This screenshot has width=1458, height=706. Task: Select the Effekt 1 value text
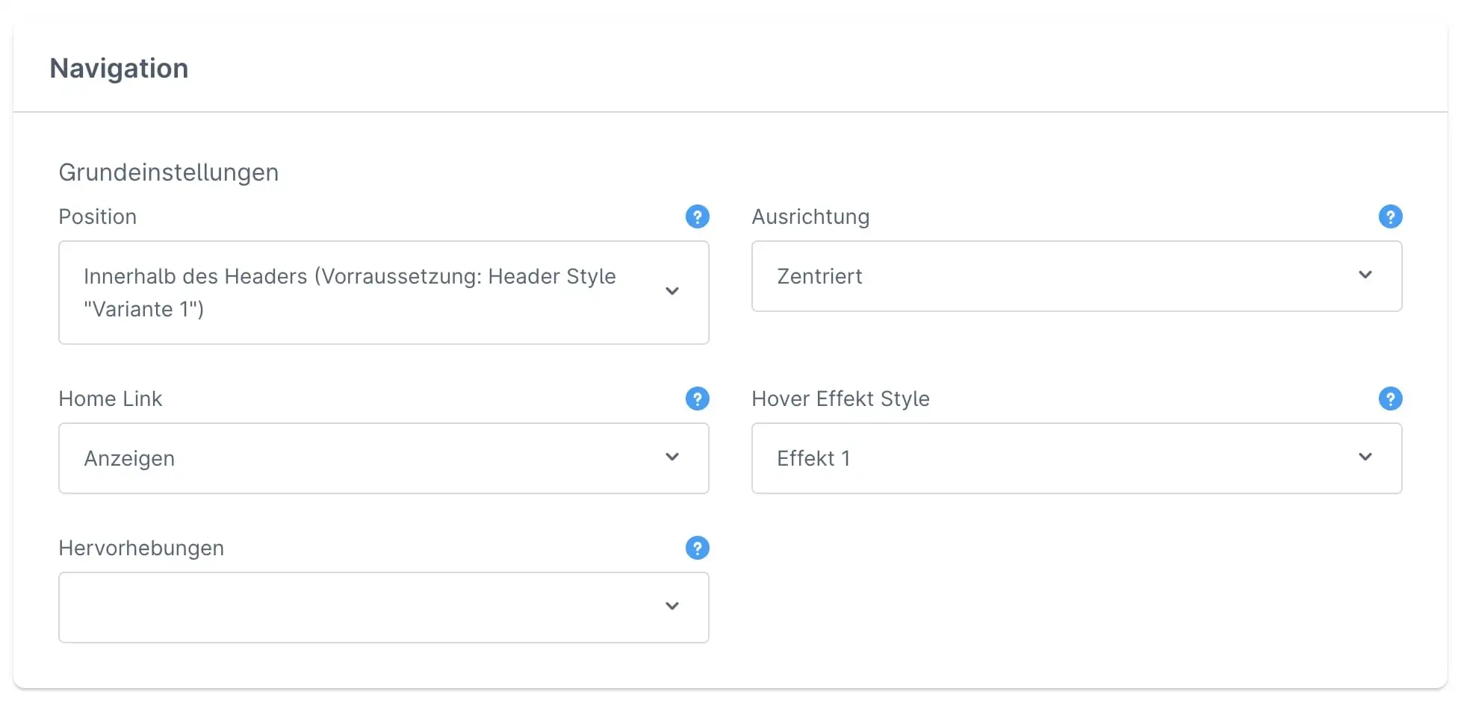coord(813,458)
